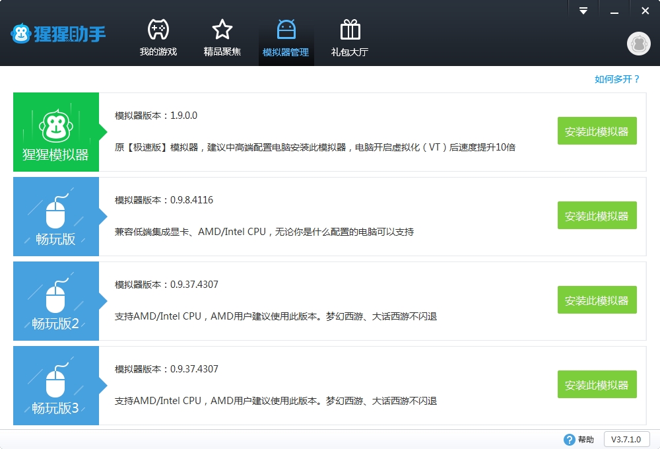Select the 模拟器管理 android icon
Image resolution: width=660 pixels, height=449 pixels.
(x=286, y=30)
